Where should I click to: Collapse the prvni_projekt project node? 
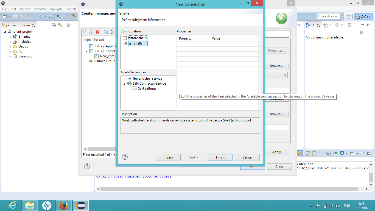5,32
